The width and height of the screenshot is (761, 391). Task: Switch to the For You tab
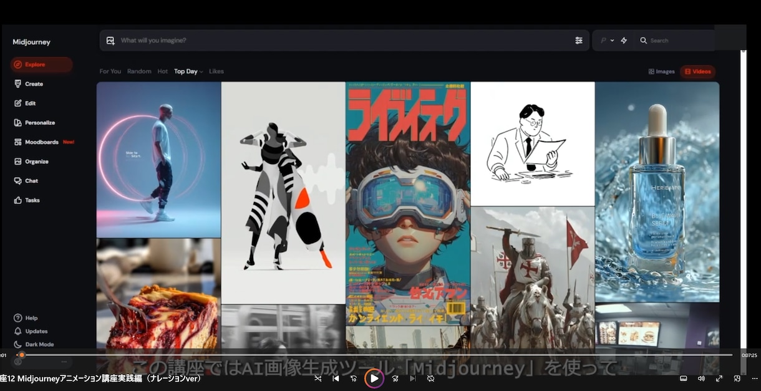coord(110,71)
